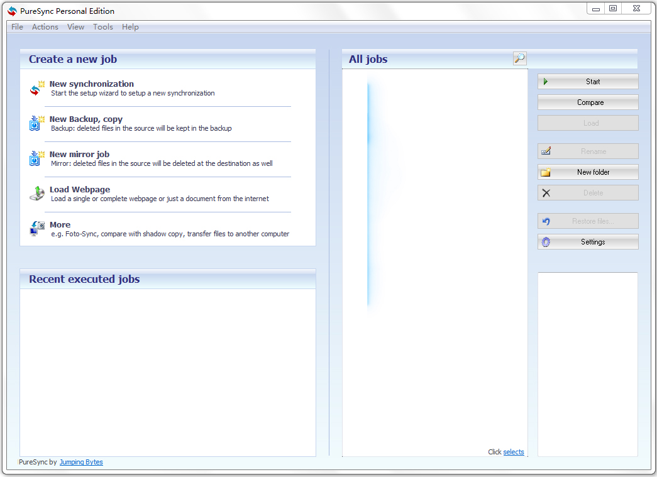Click the New mirror job icon
Viewport: 657px width, 477px height.
coord(37,158)
